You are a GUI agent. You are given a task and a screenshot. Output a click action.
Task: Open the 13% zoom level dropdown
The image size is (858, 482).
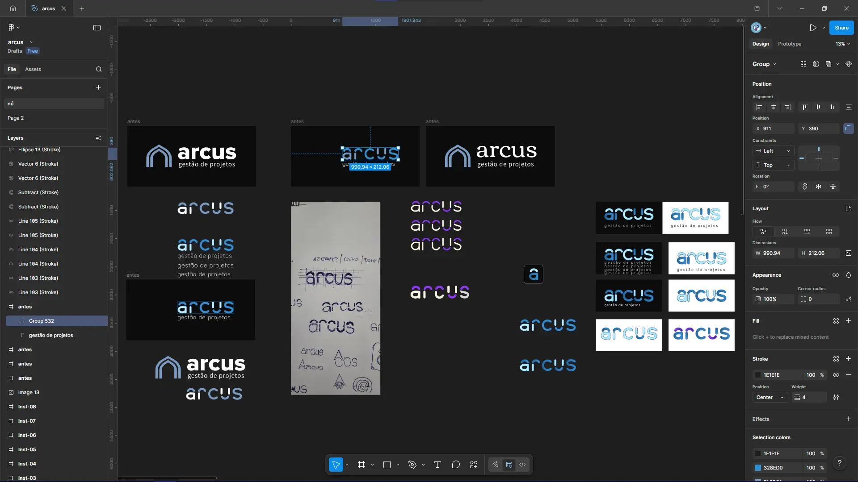[842, 44]
